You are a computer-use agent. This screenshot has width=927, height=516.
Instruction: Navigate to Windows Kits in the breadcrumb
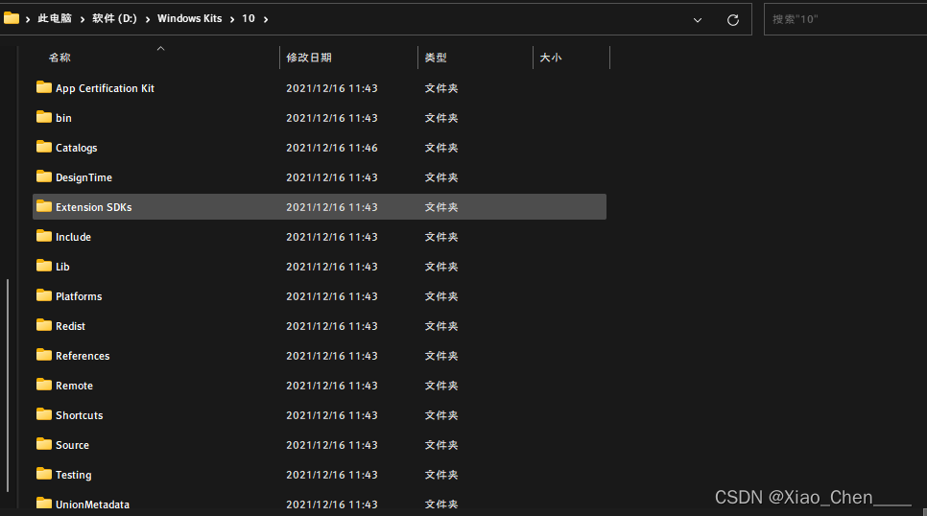tap(190, 19)
